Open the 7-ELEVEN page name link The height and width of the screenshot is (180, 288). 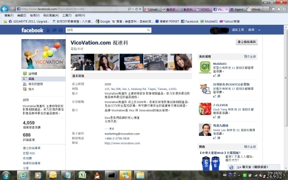[x=220, y=105]
